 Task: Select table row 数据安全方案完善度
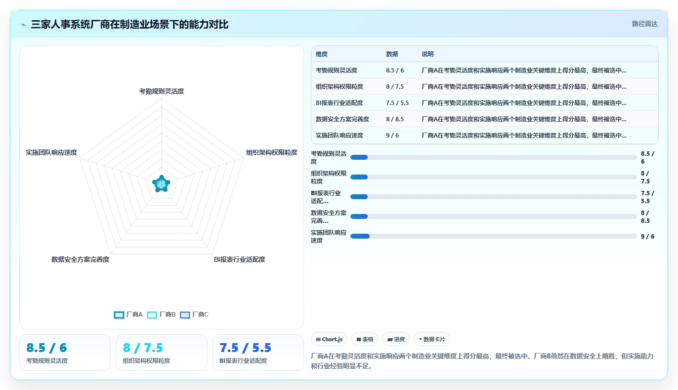485,119
